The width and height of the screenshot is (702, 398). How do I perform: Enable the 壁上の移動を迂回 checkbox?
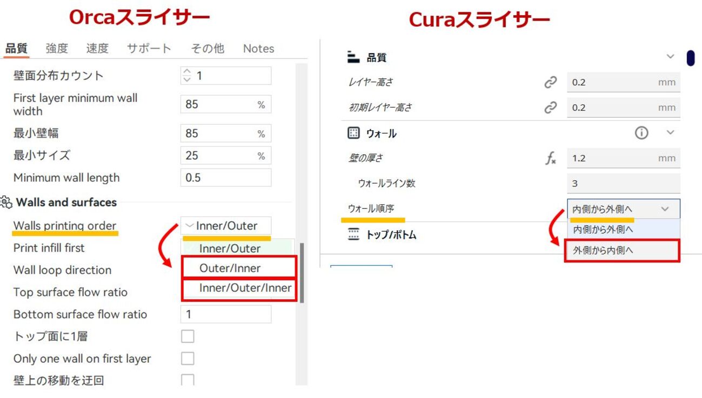188,380
